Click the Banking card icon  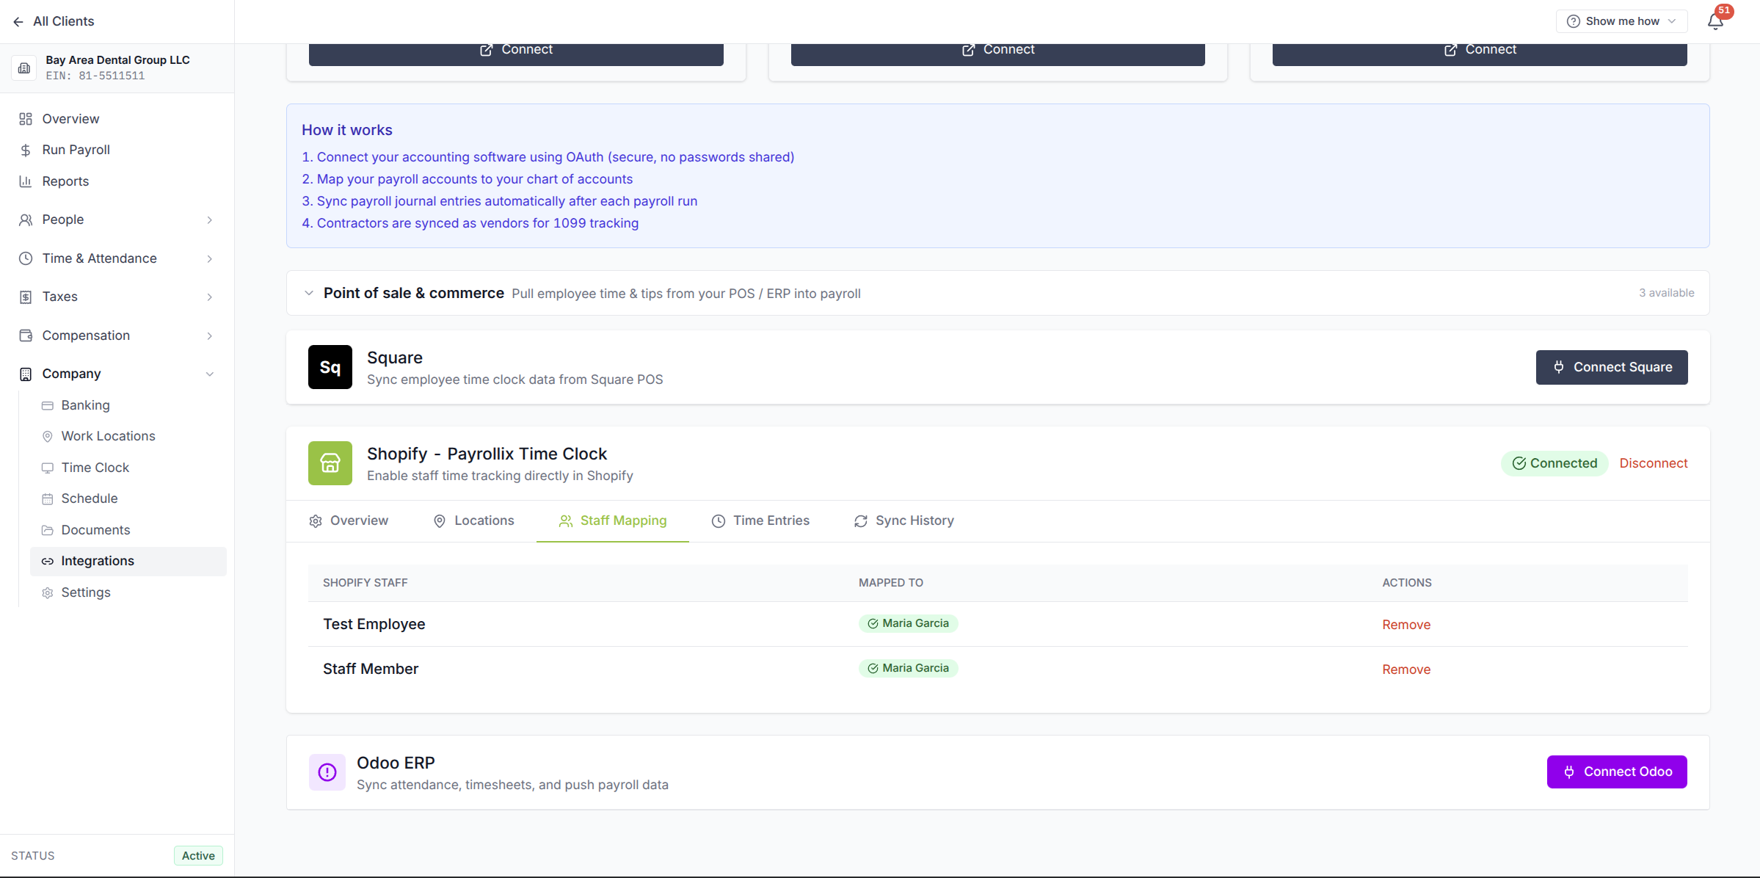pos(48,405)
